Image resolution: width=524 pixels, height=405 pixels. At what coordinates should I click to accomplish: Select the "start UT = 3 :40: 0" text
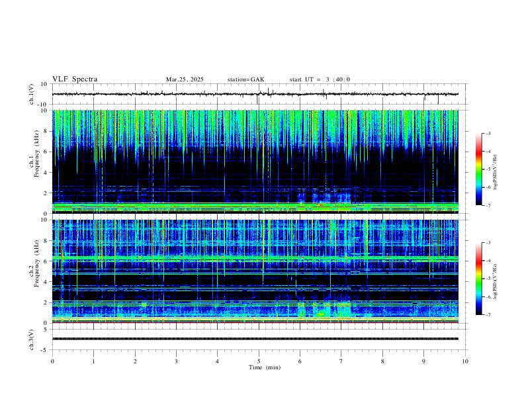point(320,79)
